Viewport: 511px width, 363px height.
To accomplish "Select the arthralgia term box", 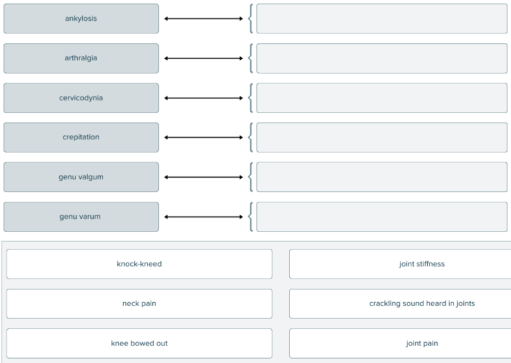I will [81, 58].
